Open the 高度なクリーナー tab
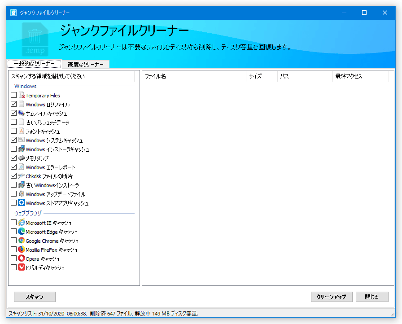This screenshot has height=324, width=402. [x=86, y=64]
